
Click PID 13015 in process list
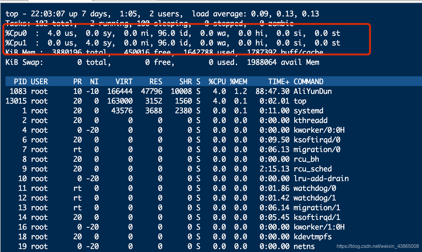pos(16,101)
